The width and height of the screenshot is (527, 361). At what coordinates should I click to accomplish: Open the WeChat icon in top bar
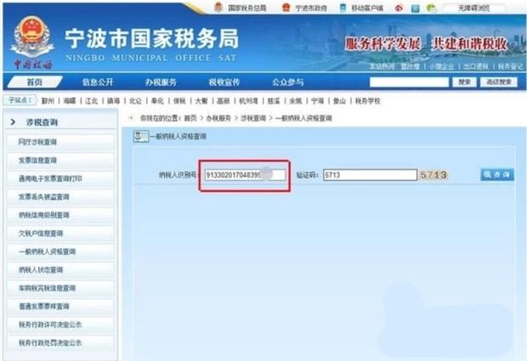click(431, 8)
